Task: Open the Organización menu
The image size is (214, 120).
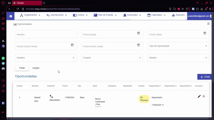Action: [30, 15]
